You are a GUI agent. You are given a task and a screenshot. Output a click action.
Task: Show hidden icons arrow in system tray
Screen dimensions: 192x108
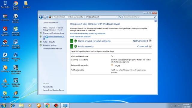point(172,106)
